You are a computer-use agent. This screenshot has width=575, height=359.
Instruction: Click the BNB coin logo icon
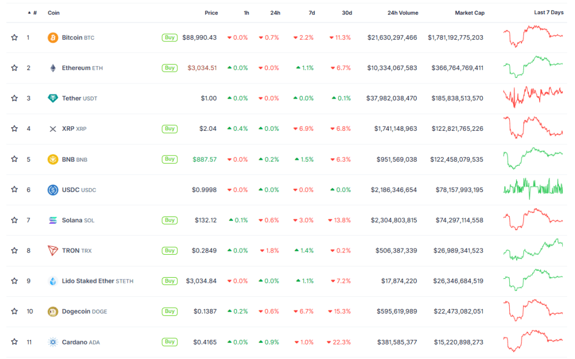tap(53, 159)
